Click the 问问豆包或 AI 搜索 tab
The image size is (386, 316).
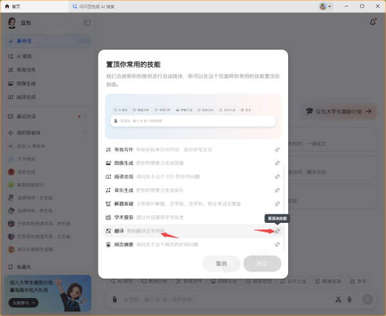93,6
